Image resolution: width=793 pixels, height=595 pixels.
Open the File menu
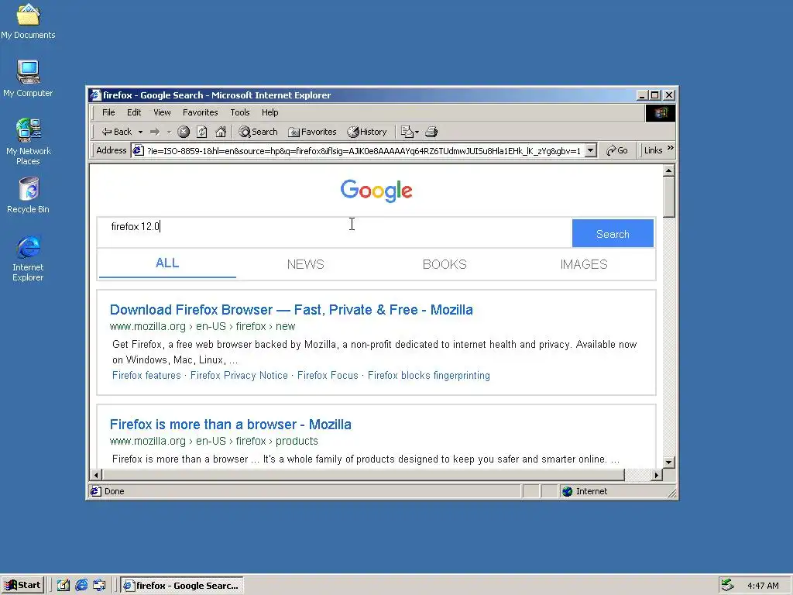(x=108, y=112)
